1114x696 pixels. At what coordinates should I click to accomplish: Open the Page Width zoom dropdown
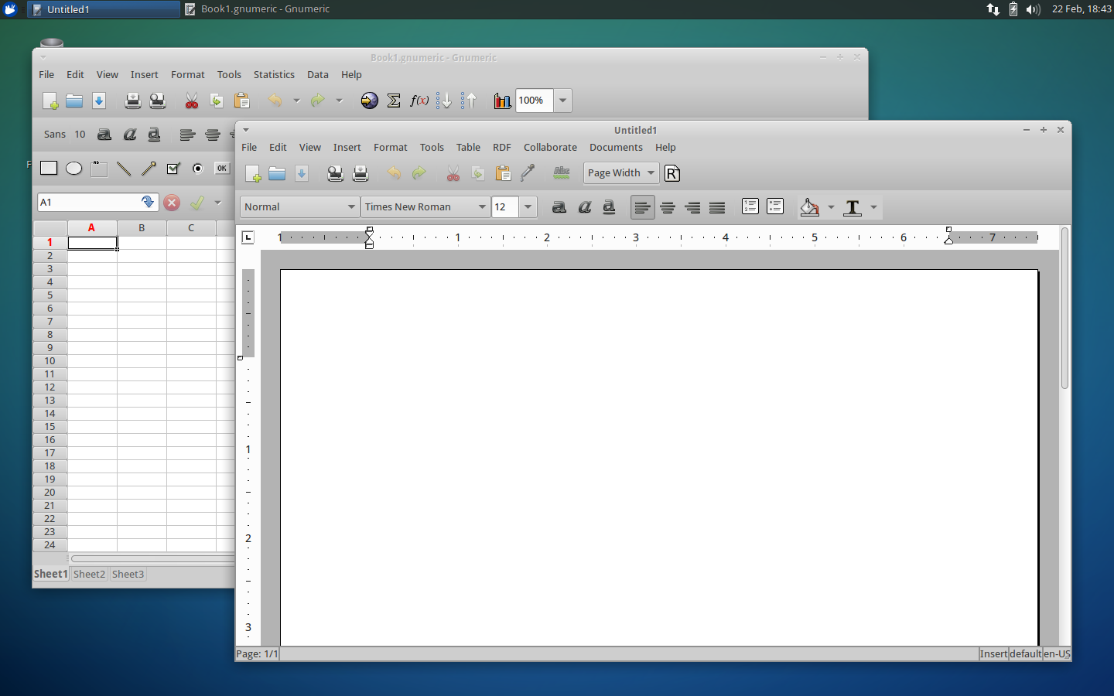651,173
